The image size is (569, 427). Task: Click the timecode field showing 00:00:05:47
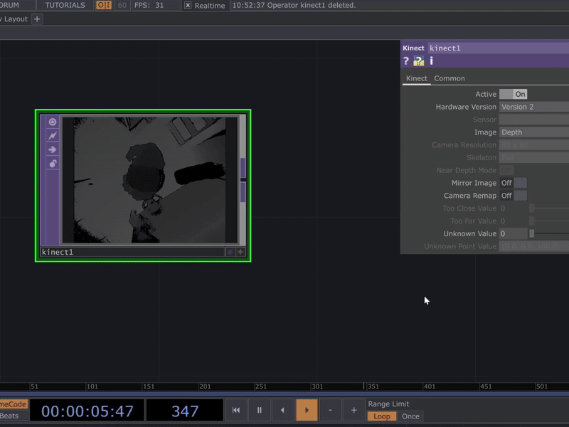(x=87, y=410)
